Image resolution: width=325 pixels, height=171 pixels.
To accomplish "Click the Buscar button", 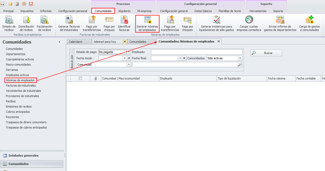I will click(x=266, y=53).
